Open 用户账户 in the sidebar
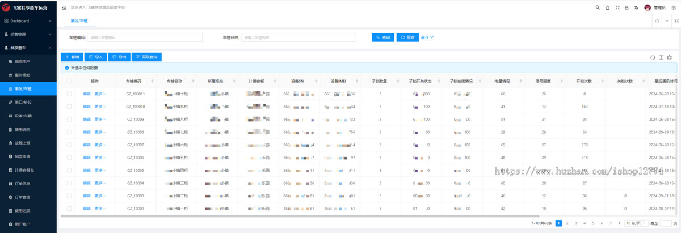The height and width of the screenshot is (233, 681). (x=28, y=224)
